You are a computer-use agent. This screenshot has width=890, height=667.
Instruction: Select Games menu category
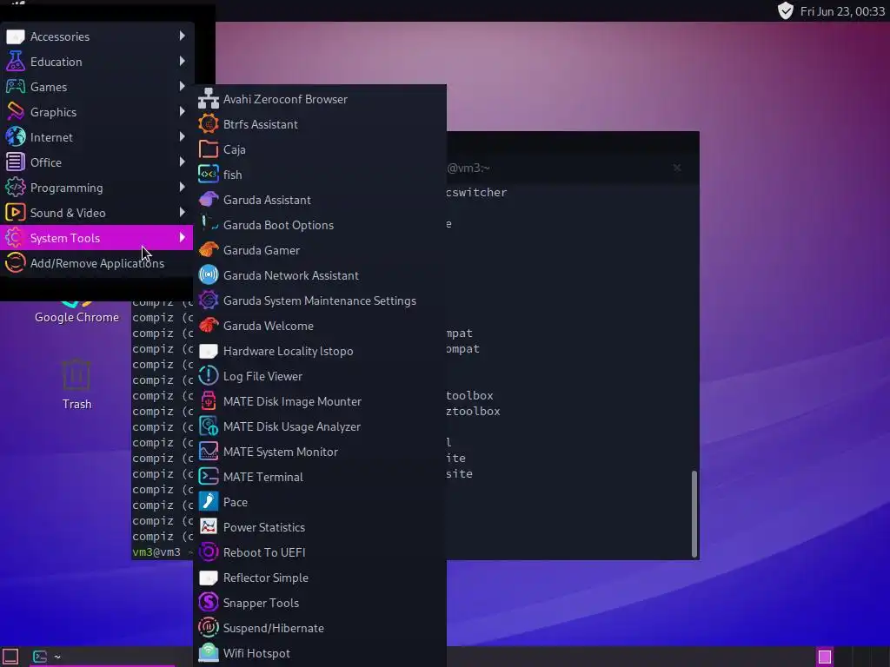[96, 87]
